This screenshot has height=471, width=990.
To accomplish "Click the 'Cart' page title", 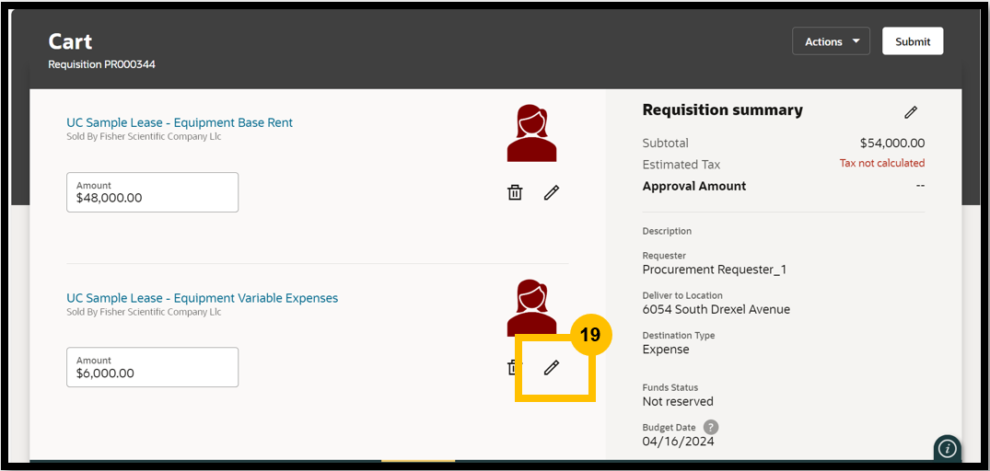I will click(x=70, y=41).
